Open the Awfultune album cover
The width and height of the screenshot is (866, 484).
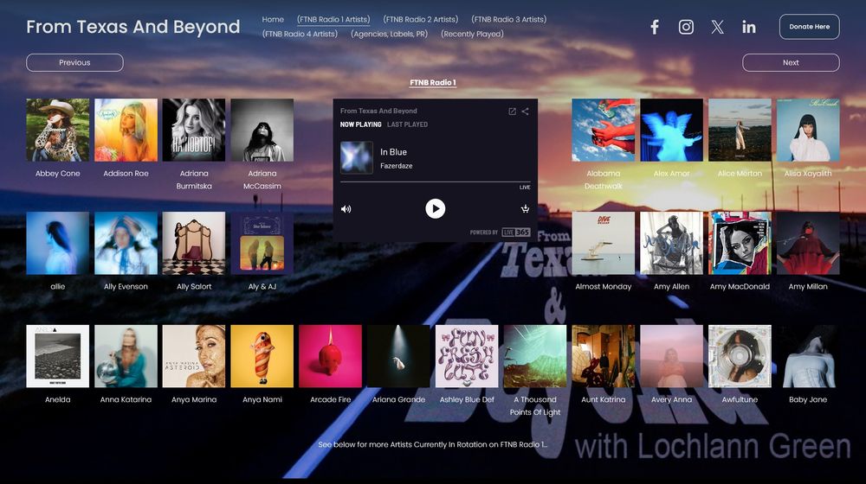(740, 356)
